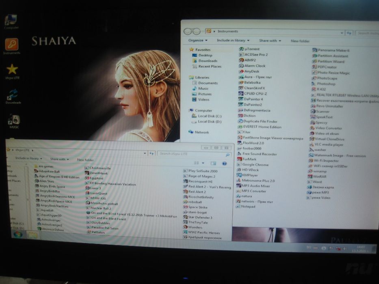Open µTorrent shortcut in Instruments window
Screen dimensions: 379x284
(249, 49)
